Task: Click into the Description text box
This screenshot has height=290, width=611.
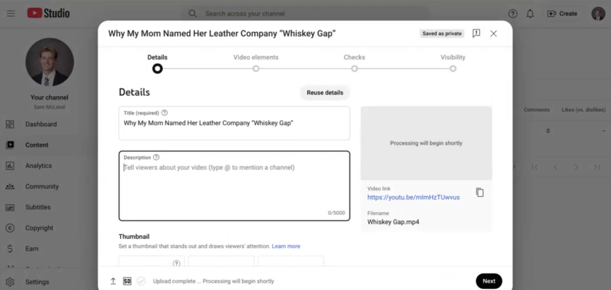Action: [234, 186]
